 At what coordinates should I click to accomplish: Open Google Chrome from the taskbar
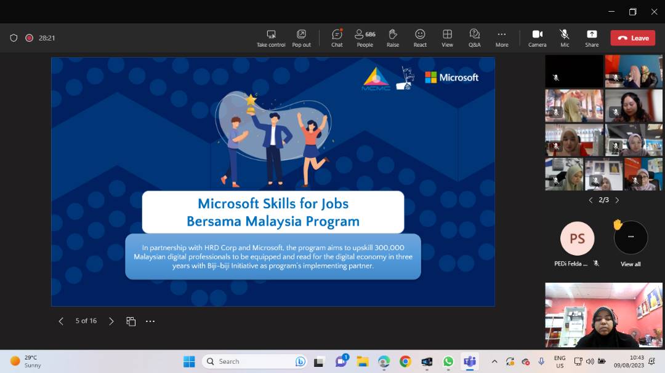405,361
